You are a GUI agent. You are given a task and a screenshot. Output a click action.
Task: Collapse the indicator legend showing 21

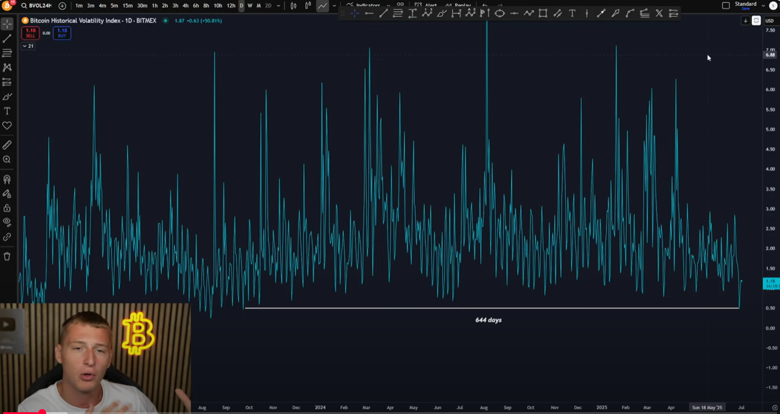coord(29,46)
